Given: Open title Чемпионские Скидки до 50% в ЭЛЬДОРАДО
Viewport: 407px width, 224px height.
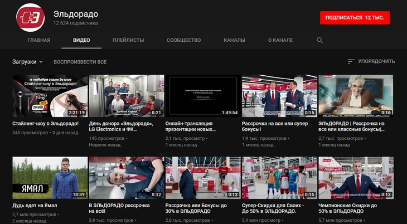Looking at the screenshot, I should 347,208.
